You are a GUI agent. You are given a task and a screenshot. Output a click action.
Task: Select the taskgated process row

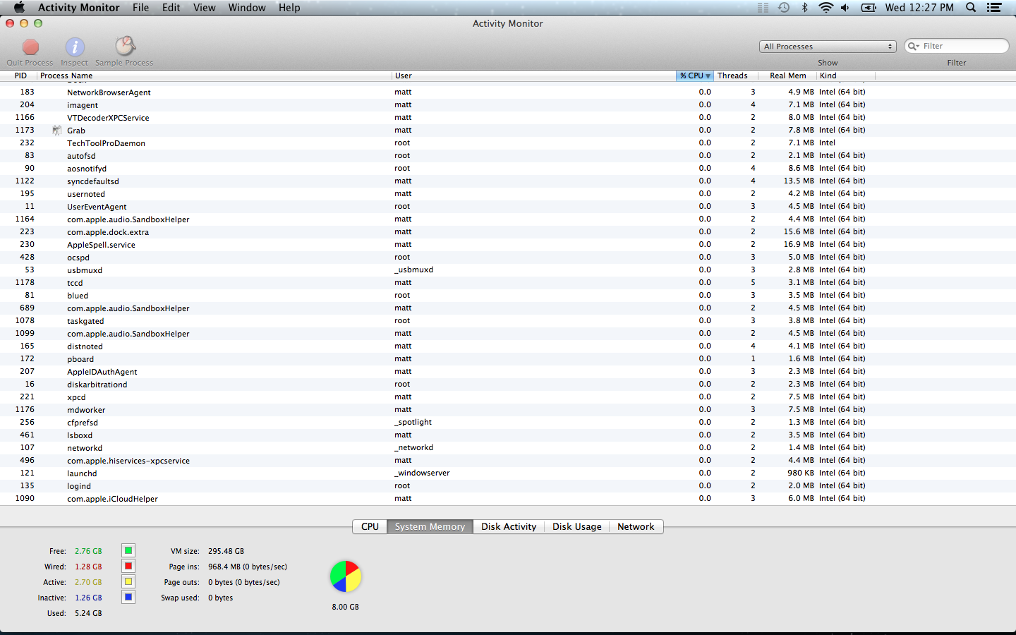(508, 321)
